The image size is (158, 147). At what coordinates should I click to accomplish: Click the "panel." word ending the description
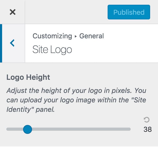coord(45,110)
